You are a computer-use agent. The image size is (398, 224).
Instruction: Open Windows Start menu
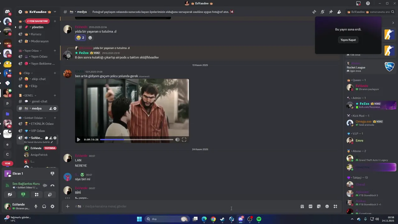[x=139, y=219]
